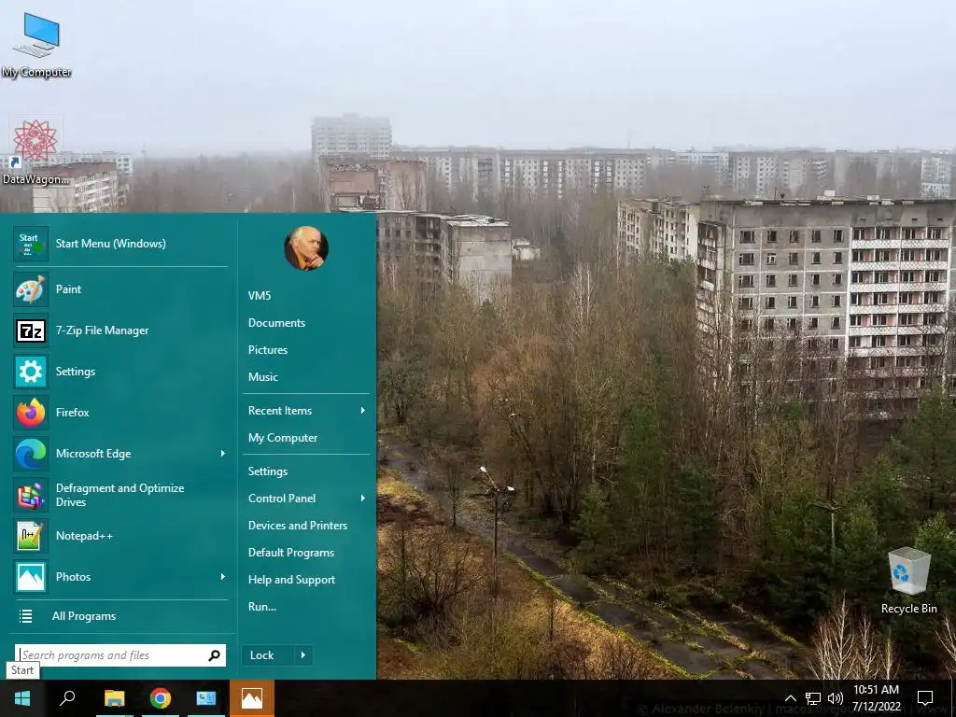The width and height of the screenshot is (956, 717).
Task: Select My Computer in the right column
Action: click(283, 438)
